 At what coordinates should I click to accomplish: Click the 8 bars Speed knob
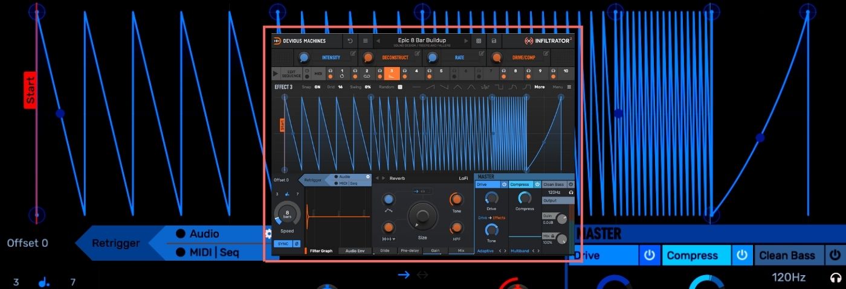tap(287, 214)
